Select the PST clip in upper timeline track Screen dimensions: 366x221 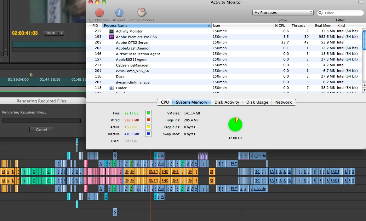(x=234, y=164)
